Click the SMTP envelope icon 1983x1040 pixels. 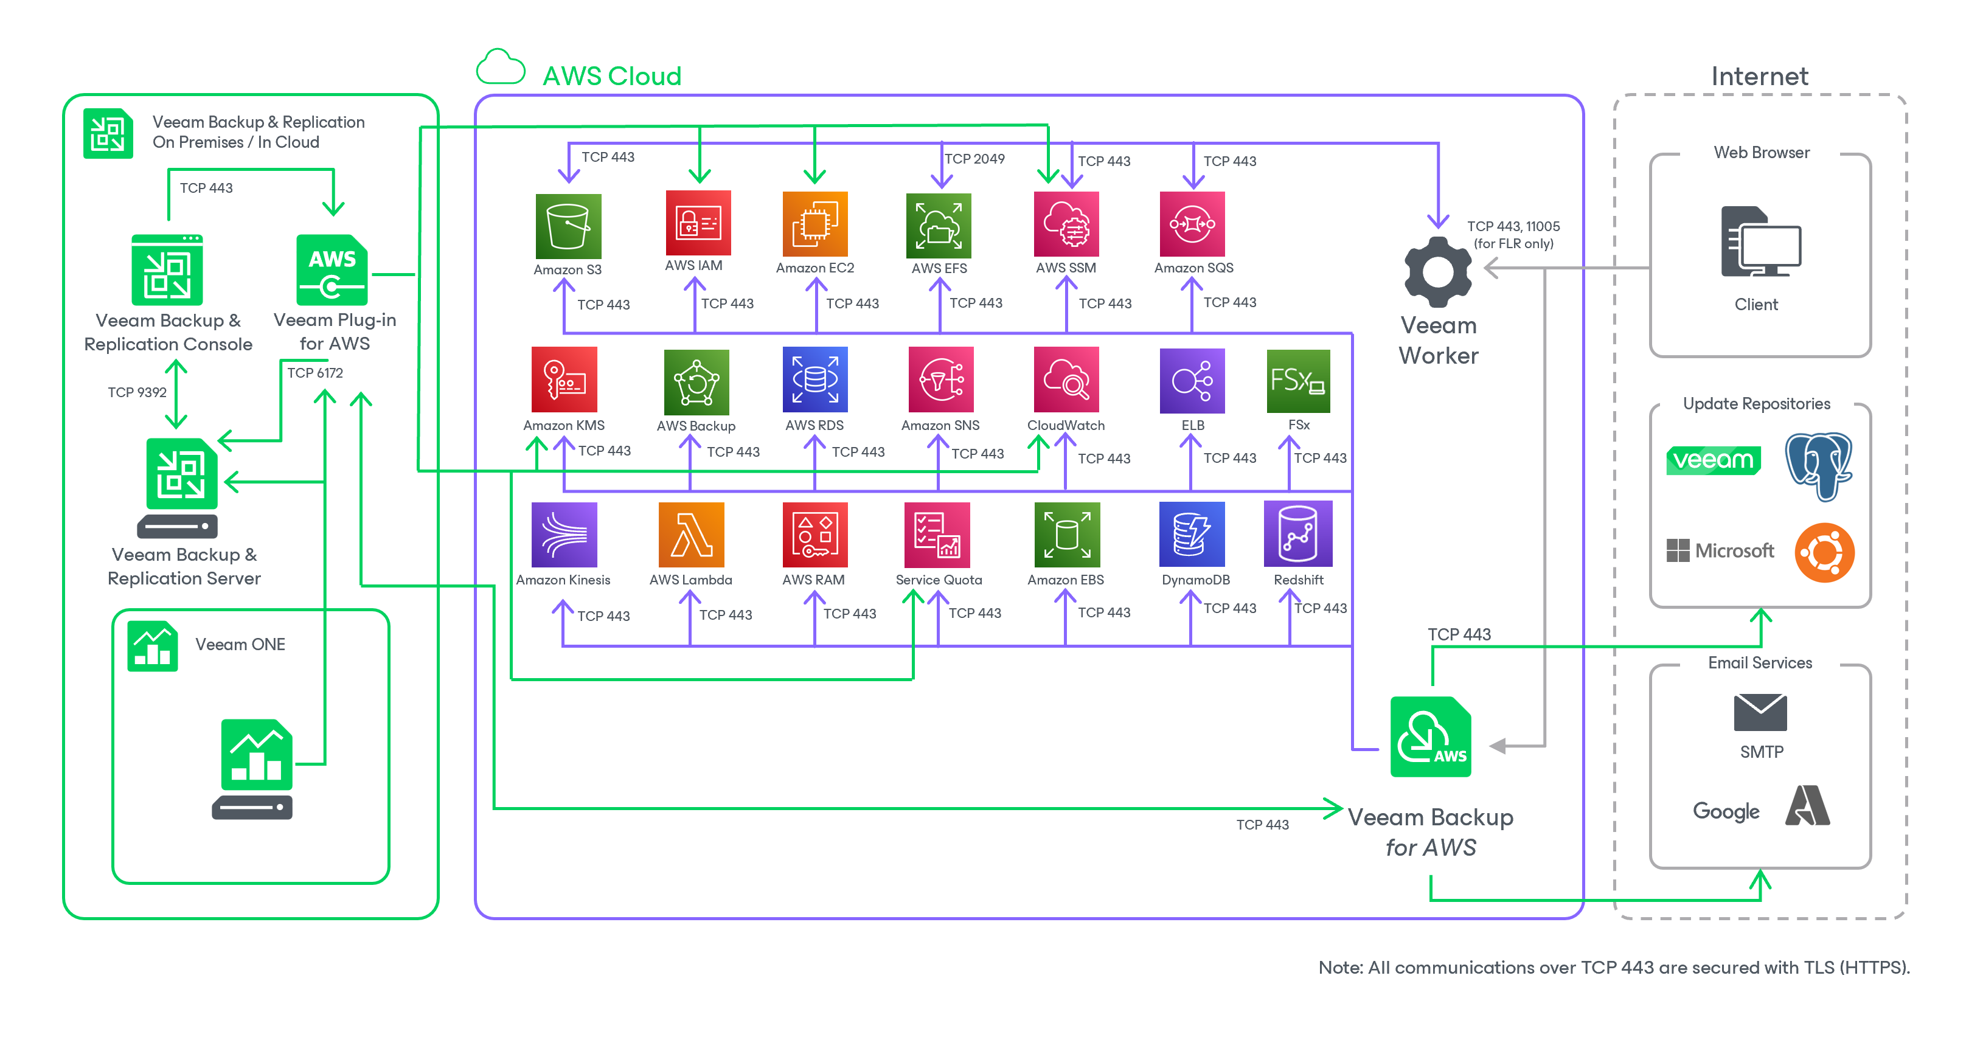click(x=1760, y=712)
